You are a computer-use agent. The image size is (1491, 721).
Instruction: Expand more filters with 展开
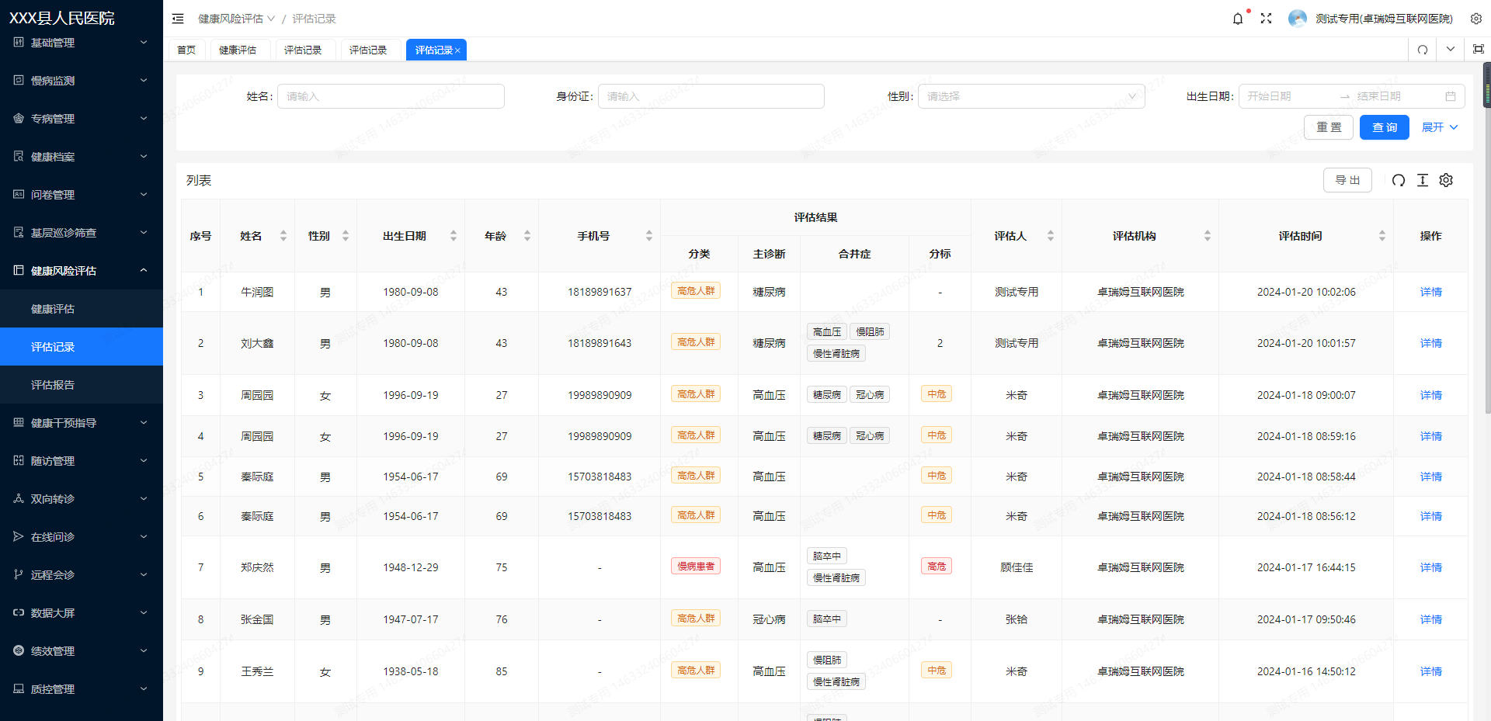(1440, 127)
